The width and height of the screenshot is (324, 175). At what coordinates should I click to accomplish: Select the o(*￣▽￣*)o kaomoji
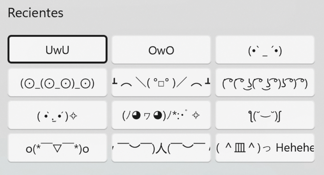57,148
